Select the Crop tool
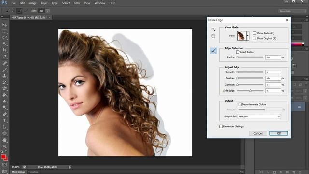 point(4,50)
